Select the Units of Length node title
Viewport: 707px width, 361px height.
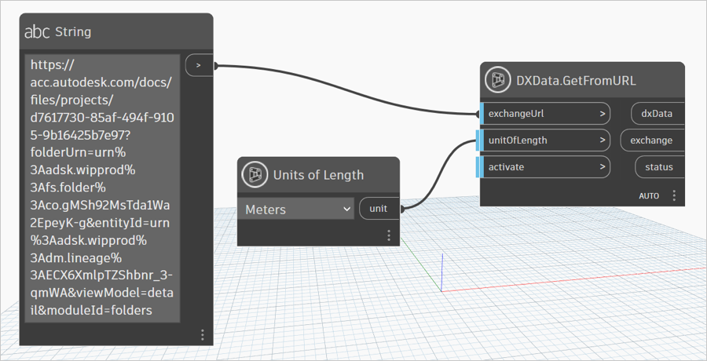pyautogui.click(x=318, y=175)
